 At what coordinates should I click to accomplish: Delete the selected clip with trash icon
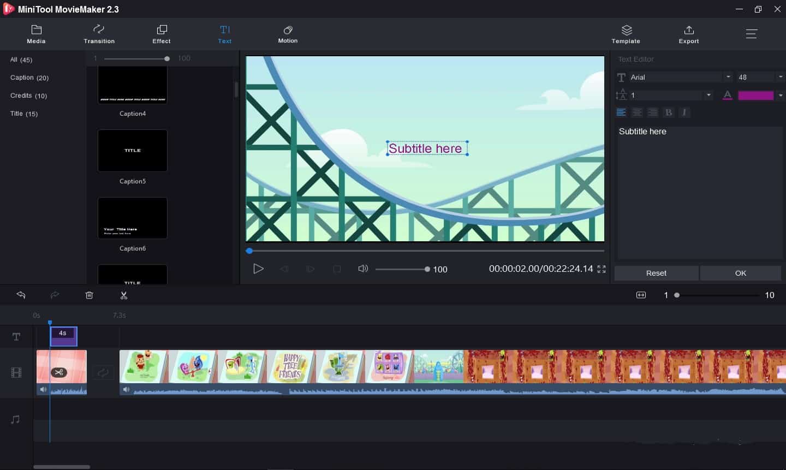90,295
